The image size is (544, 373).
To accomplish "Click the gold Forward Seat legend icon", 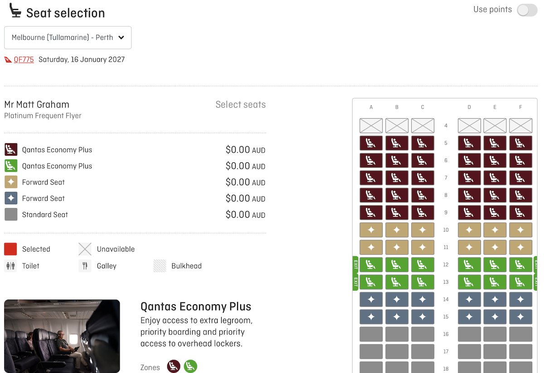I will click(x=10, y=182).
